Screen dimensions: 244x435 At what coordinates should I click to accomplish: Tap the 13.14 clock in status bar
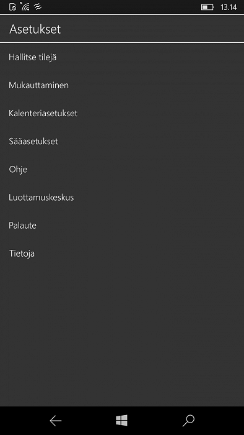[229, 7]
